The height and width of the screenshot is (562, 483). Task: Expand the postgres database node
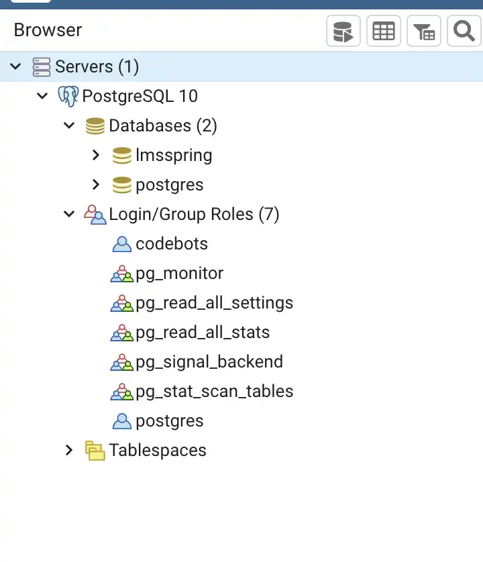[x=96, y=184]
